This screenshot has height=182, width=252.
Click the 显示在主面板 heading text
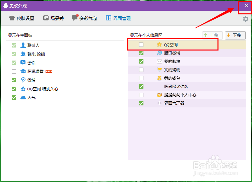pyautogui.click(x=20, y=35)
